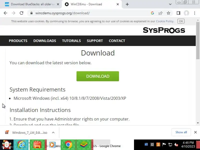Click the muted volume tray icon
This screenshot has width=200, height=150.
[x=176, y=144]
